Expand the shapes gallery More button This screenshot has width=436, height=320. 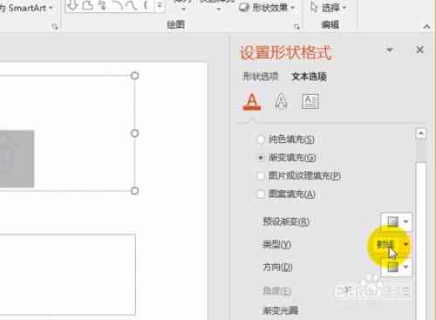pos(160,5)
